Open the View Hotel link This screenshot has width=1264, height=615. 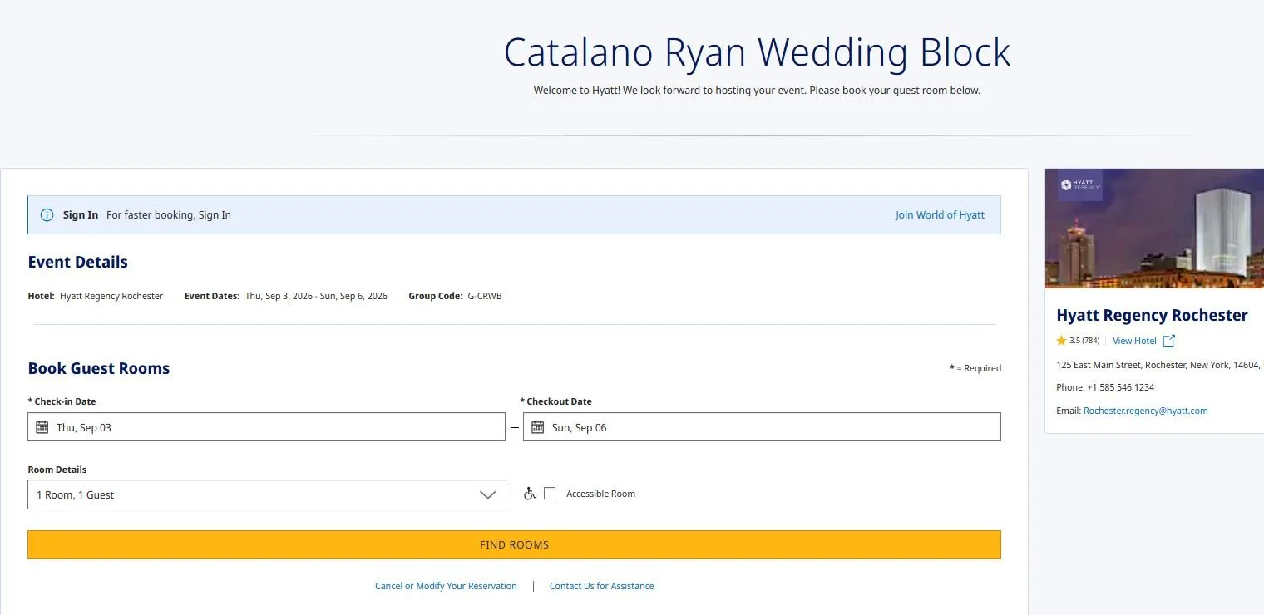1134,341
